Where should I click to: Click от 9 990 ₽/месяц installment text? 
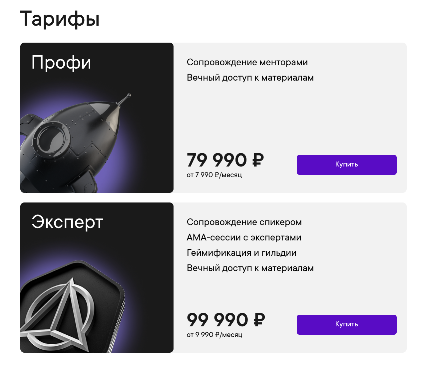[x=214, y=334]
